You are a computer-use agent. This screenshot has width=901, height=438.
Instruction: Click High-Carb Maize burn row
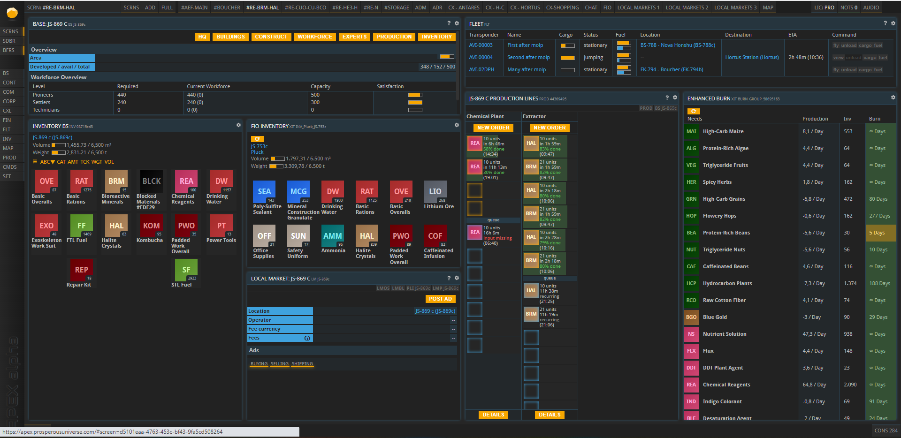790,131
